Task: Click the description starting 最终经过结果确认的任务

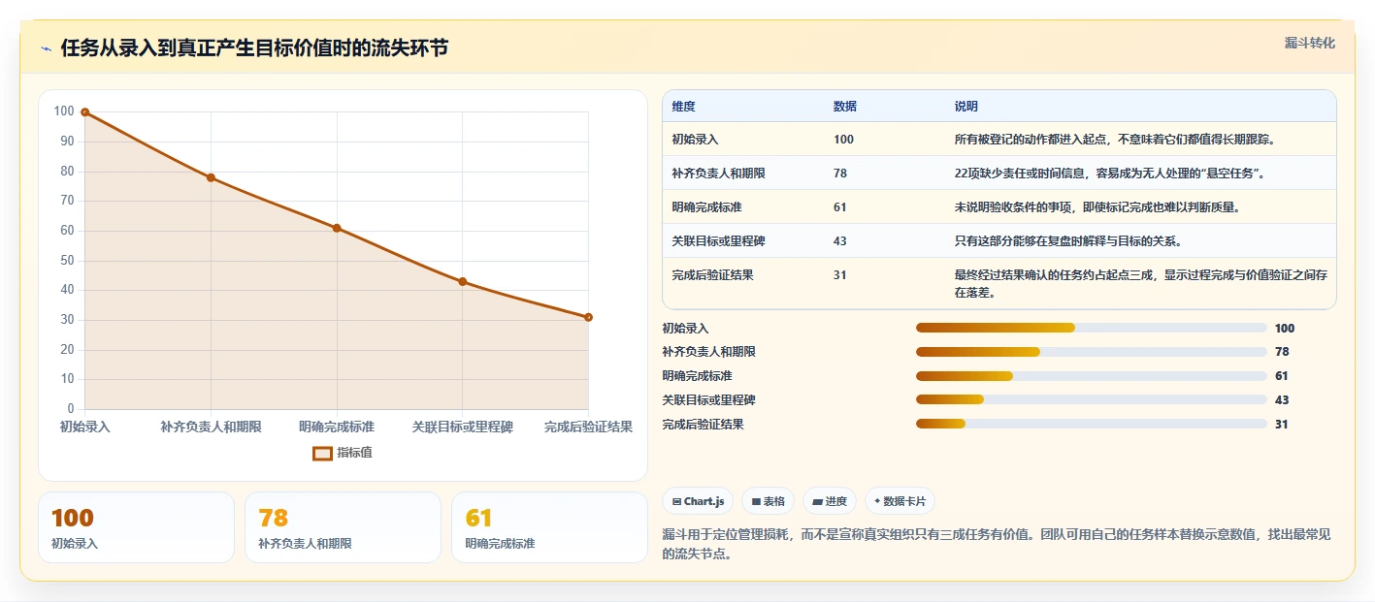Action: 1141,283
